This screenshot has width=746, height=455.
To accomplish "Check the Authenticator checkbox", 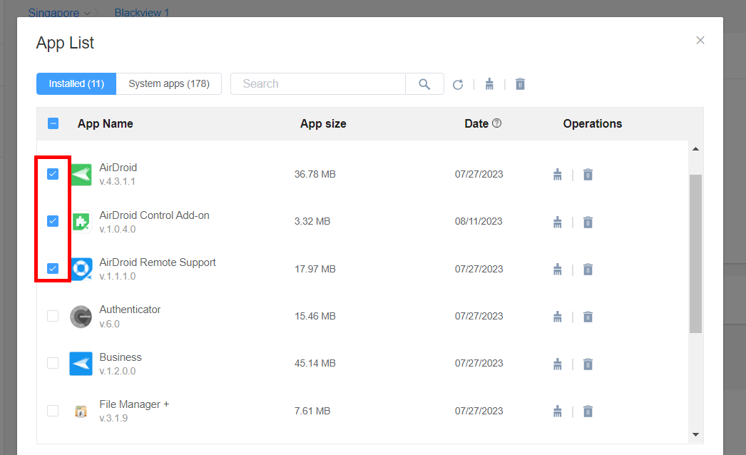I will click(53, 316).
